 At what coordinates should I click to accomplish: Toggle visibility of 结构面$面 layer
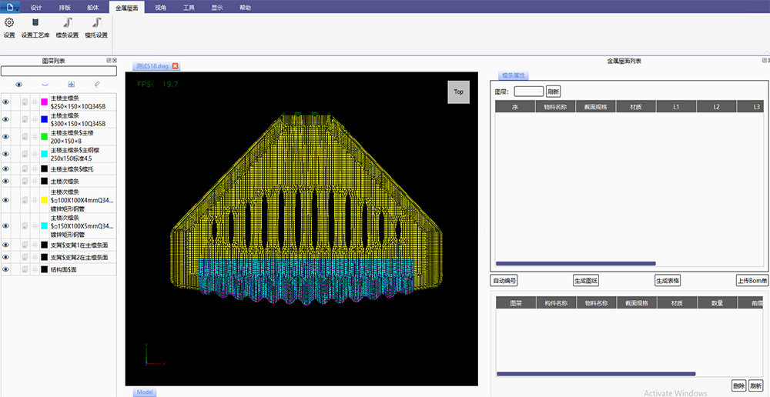click(x=6, y=269)
